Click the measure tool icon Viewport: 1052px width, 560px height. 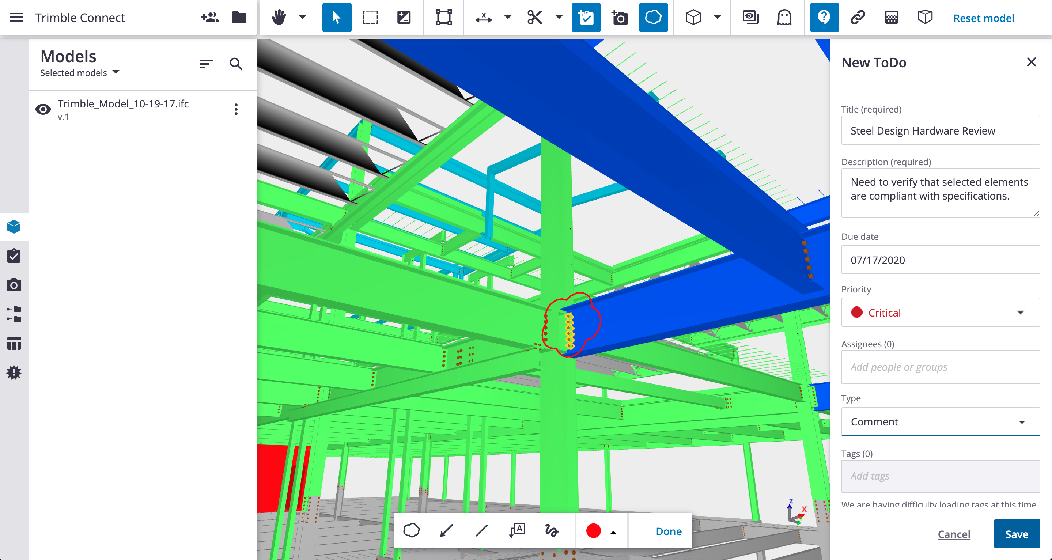pyautogui.click(x=484, y=18)
